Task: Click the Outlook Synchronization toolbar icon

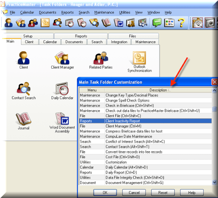Action: point(45,23)
